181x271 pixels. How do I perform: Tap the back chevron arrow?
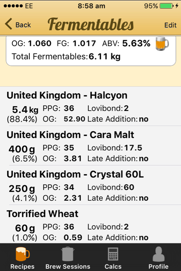(8, 24)
